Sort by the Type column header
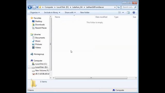Screen dimensions: 165x93 [116, 17]
